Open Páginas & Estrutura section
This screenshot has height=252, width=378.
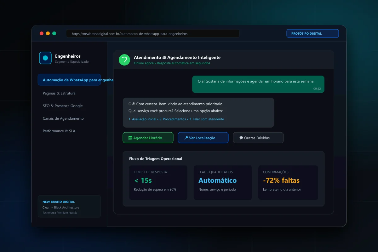tap(59, 93)
